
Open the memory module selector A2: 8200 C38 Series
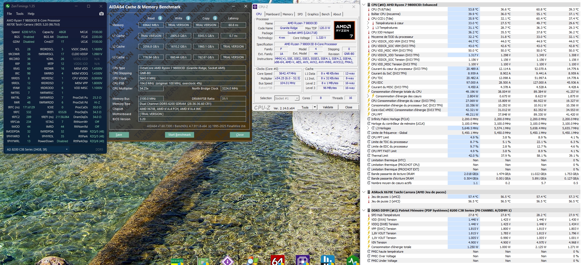[x=37, y=149]
